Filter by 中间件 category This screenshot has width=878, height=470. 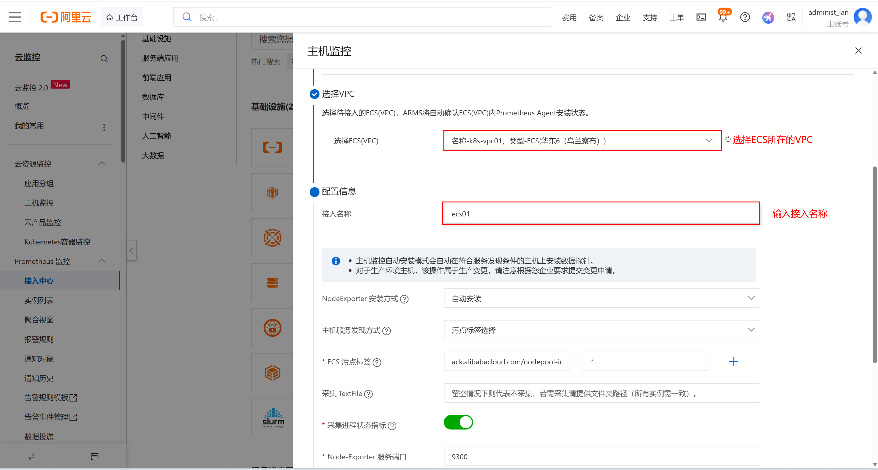tap(153, 117)
